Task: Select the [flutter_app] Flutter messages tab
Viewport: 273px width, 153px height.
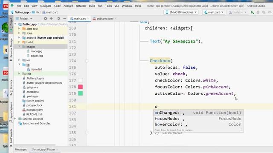Action: coord(44,149)
